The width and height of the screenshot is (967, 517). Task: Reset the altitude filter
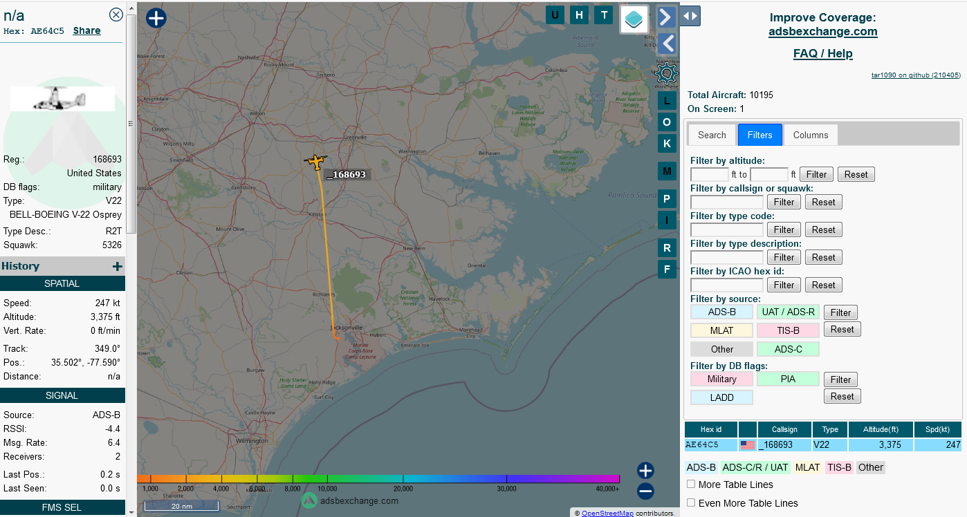[856, 174]
